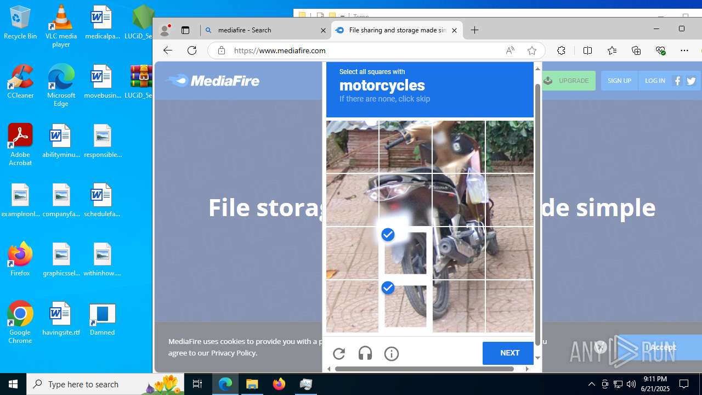Toggle Edge split screen
The image size is (702, 395).
[587, 50]
